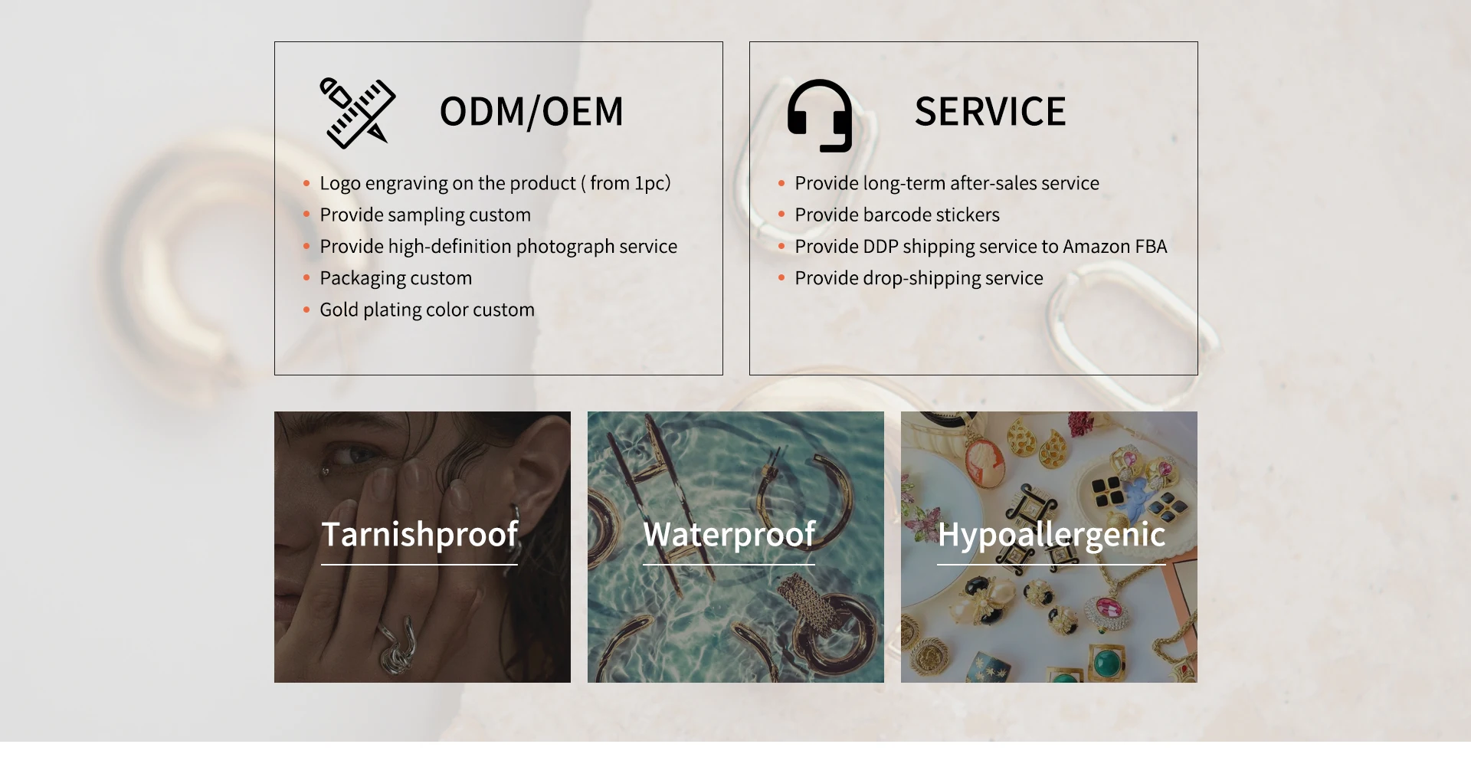Open the Hypoallergenic jewelry image tile
The width and height of the screenshot is (1471, 767).
[x=1049, y=547]
